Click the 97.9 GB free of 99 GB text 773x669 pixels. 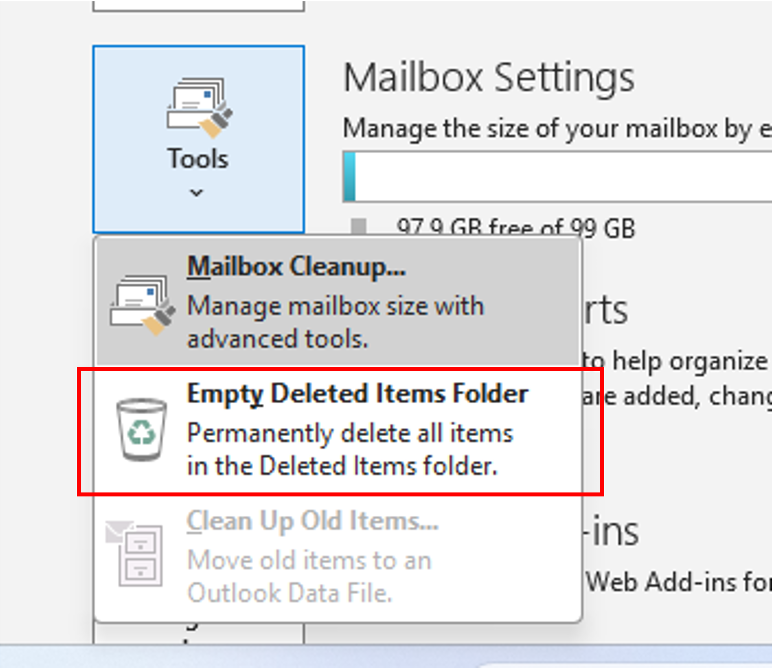(515, 226)
